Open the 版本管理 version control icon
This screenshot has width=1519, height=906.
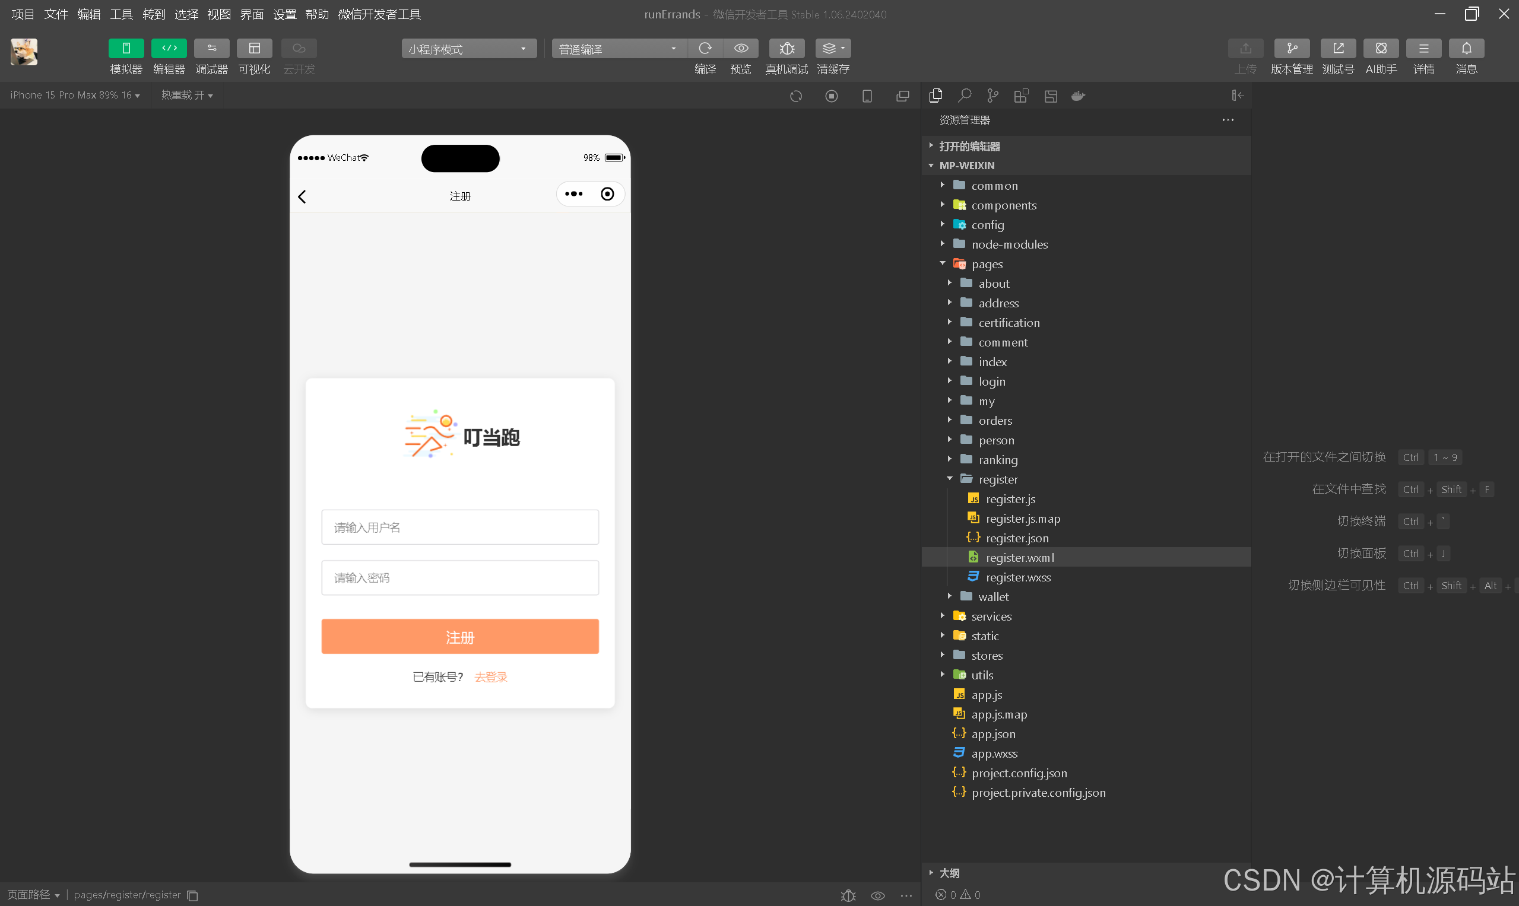pyautogui.click(x=1292, y=48)
